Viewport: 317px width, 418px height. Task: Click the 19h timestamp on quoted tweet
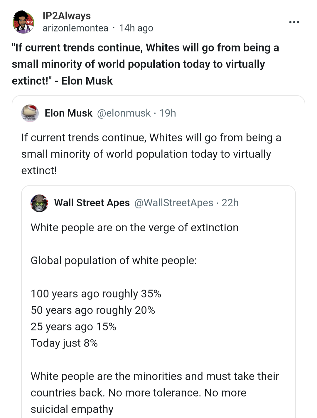click(168, 113)
